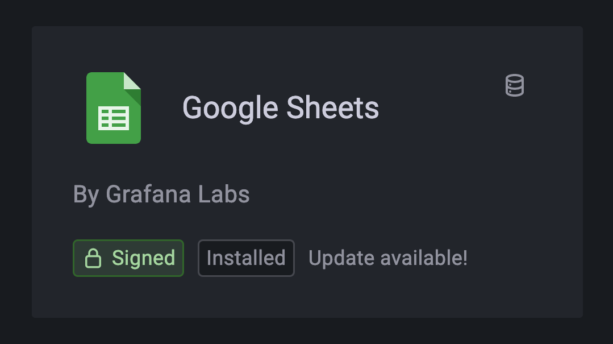Click the By Grafana Labs author text
The width and height of the screenshot is (613, 344).
pyautogui.click(x=161, y=194)
